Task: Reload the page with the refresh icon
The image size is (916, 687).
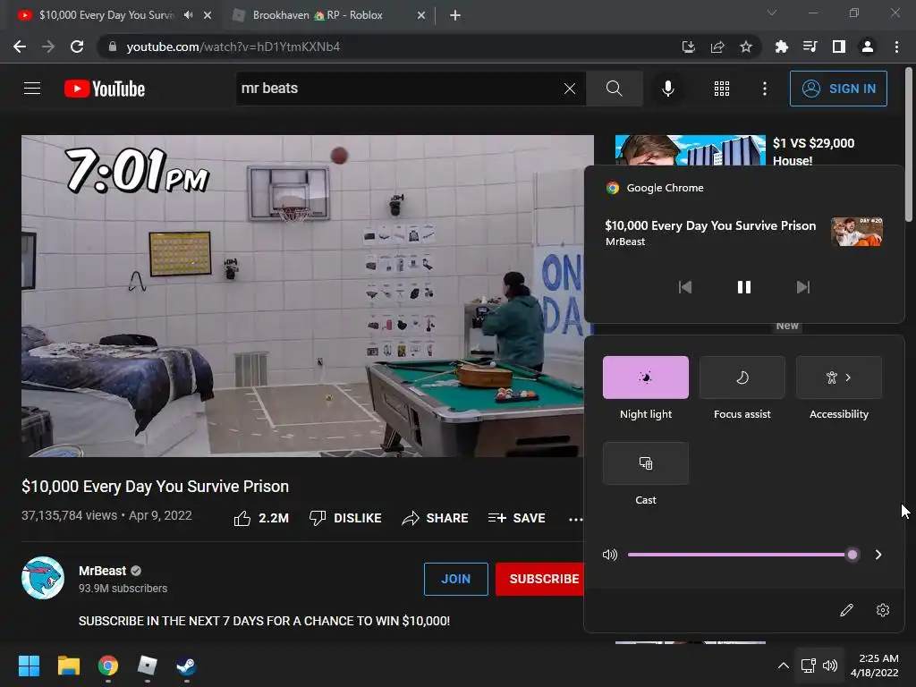Action: pyautogui.click(x=77, y=47)
